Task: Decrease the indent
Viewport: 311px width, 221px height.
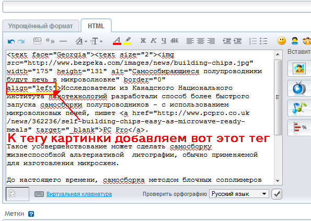Action: point(227,41)
